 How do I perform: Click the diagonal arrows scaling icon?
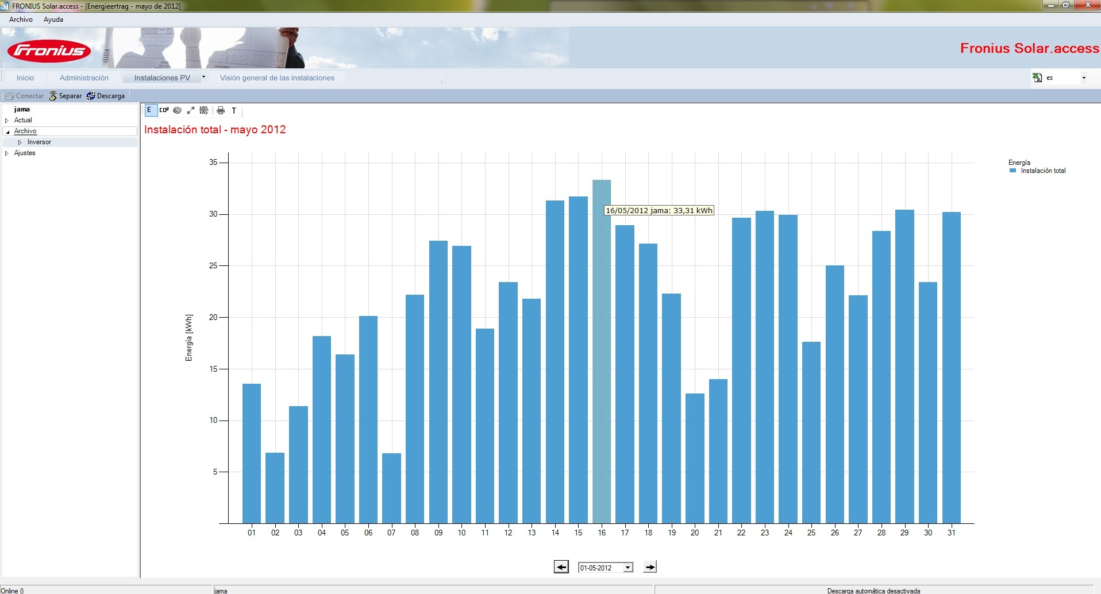point(191,110)
